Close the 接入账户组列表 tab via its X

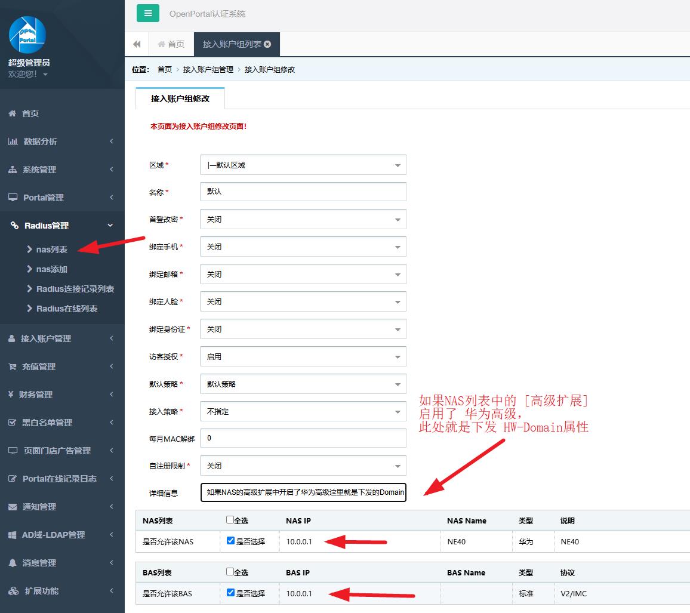[x=267, y=44]
